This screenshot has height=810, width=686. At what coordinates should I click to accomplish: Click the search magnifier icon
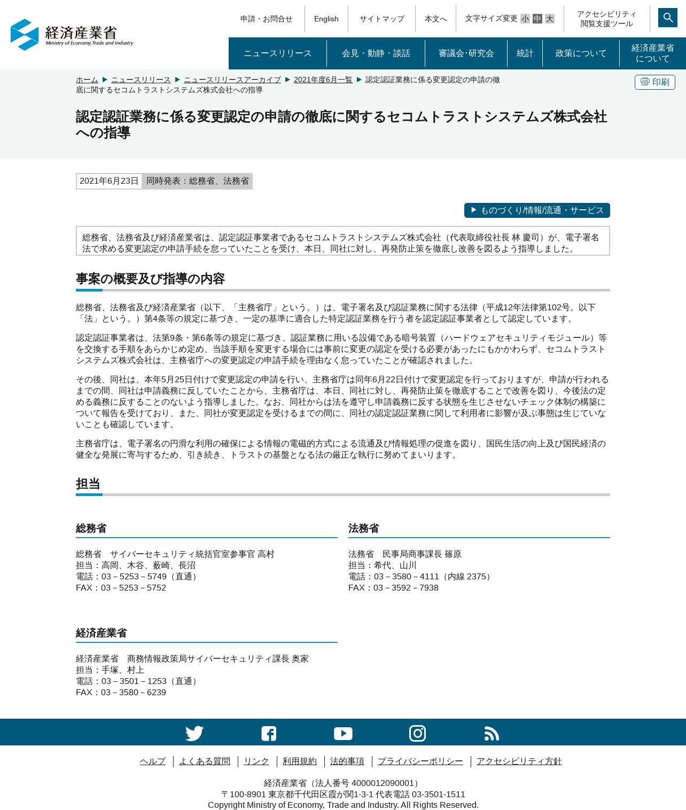(x=667, y=18)
